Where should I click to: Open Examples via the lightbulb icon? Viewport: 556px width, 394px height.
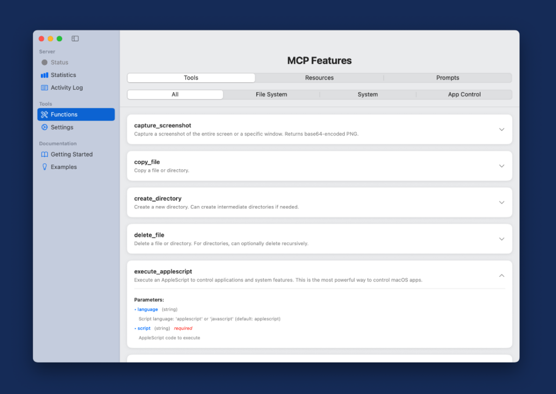tap(44, 167)
